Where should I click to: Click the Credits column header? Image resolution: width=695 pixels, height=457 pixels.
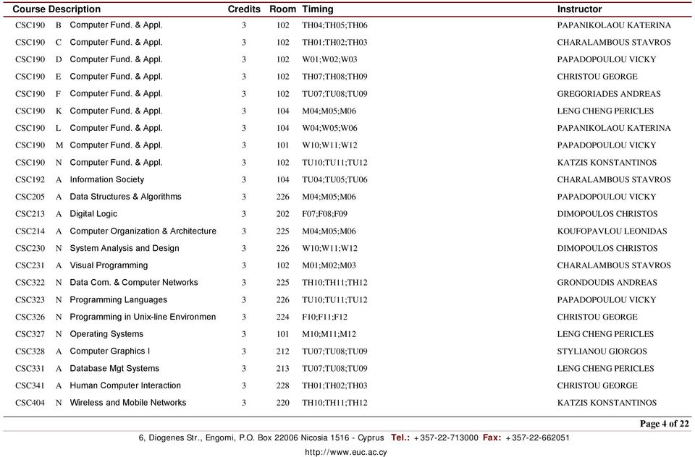pyautogui.click(x=244, y=9)
